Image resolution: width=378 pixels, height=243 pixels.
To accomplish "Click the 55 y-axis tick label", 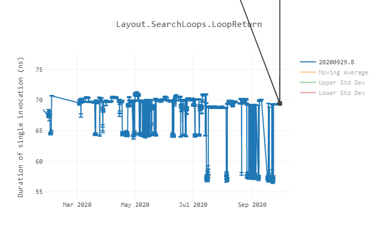I will 39,192.
